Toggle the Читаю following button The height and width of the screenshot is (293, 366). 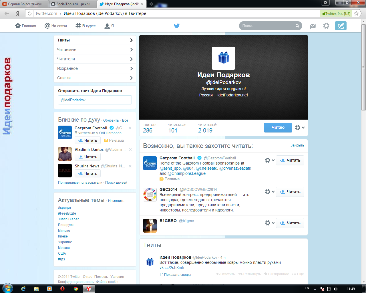point(278,128)
